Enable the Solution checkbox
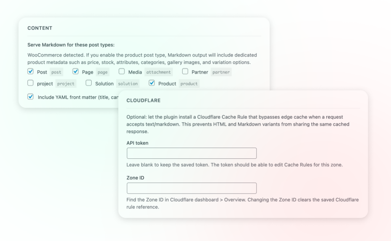391x241 pixels. (89, 83)
